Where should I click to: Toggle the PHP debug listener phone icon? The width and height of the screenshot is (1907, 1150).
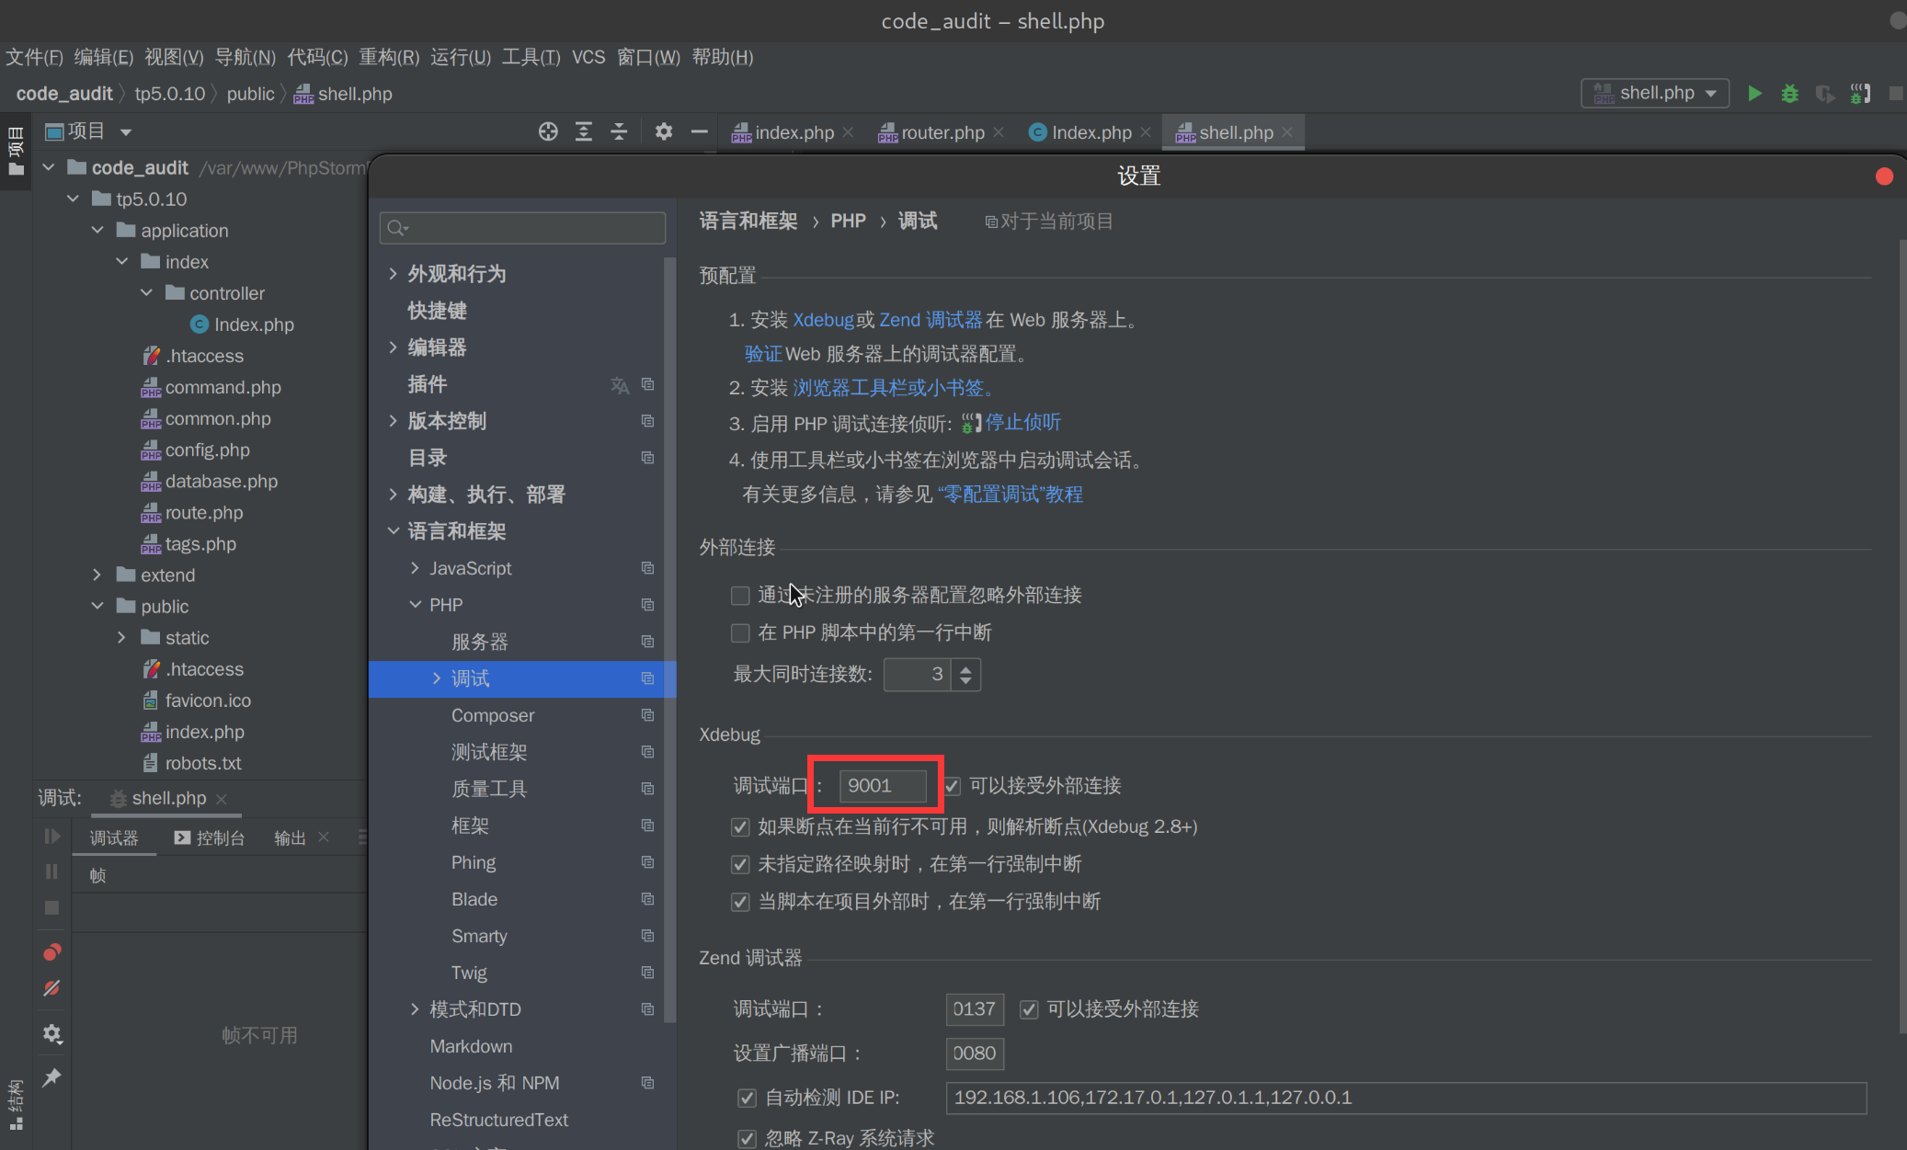[x=1860, y=94]
